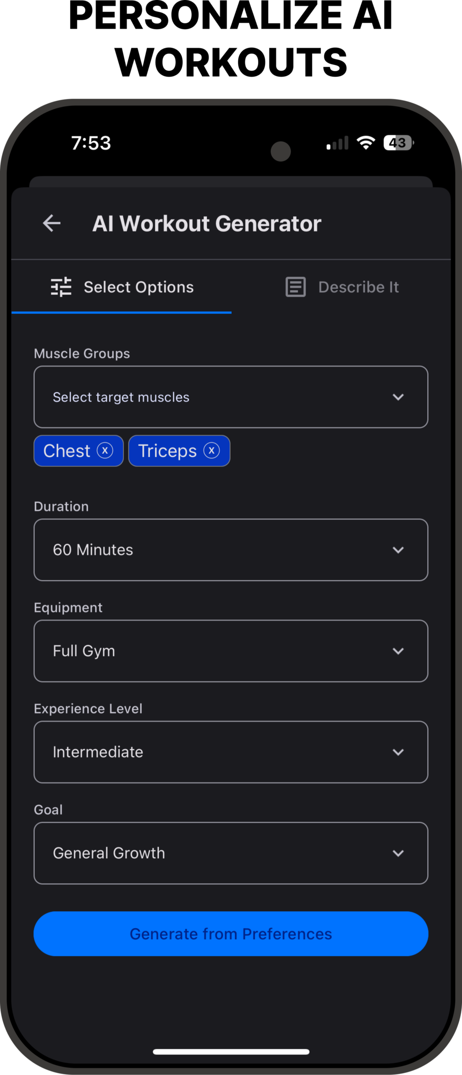The width and height of the screenshot is (462, 1075).
Task: Tap the Triceps chip label
Action: 167,451
